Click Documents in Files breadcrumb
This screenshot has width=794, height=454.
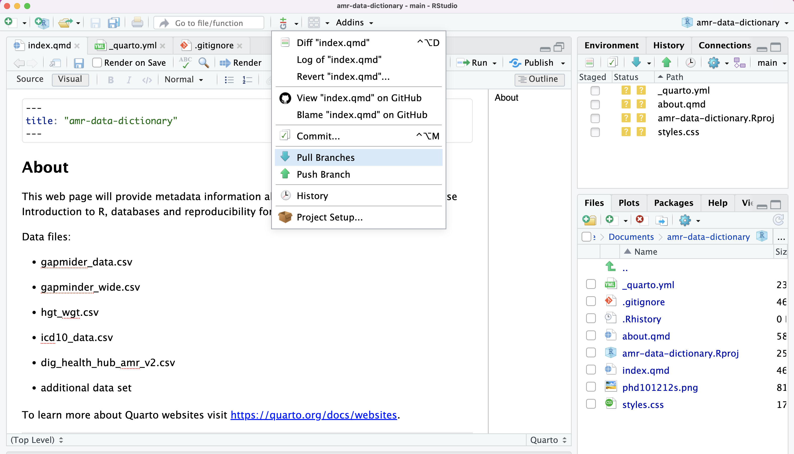pos(631,237)
